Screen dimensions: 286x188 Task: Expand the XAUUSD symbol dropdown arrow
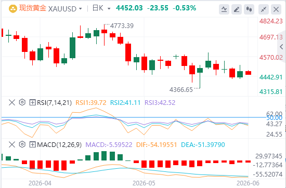point(80,8)
